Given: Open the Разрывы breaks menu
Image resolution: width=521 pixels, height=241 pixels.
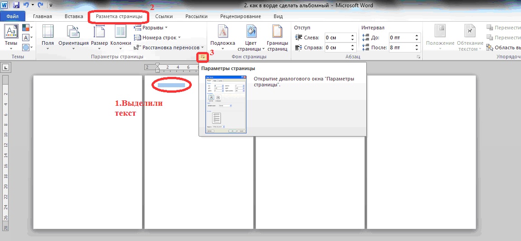Looking at the screenshot, I should (x=151, y=28).
